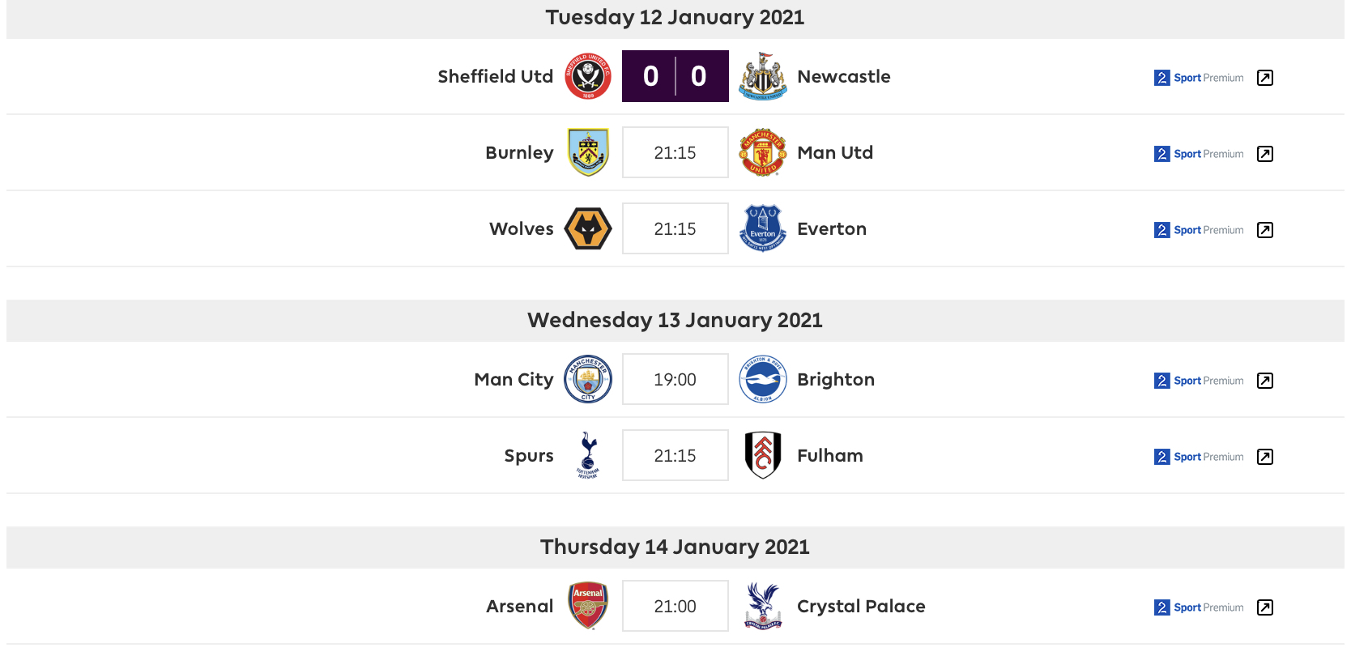Click the Wednesday 13 January 2021 header
The height and width of the screenshot is (652, 1351).
tap(675, 320)
